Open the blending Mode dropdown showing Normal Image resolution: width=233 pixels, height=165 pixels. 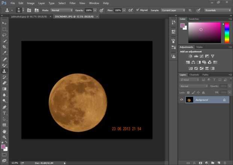pyautogui.click(x=62, y=10)
